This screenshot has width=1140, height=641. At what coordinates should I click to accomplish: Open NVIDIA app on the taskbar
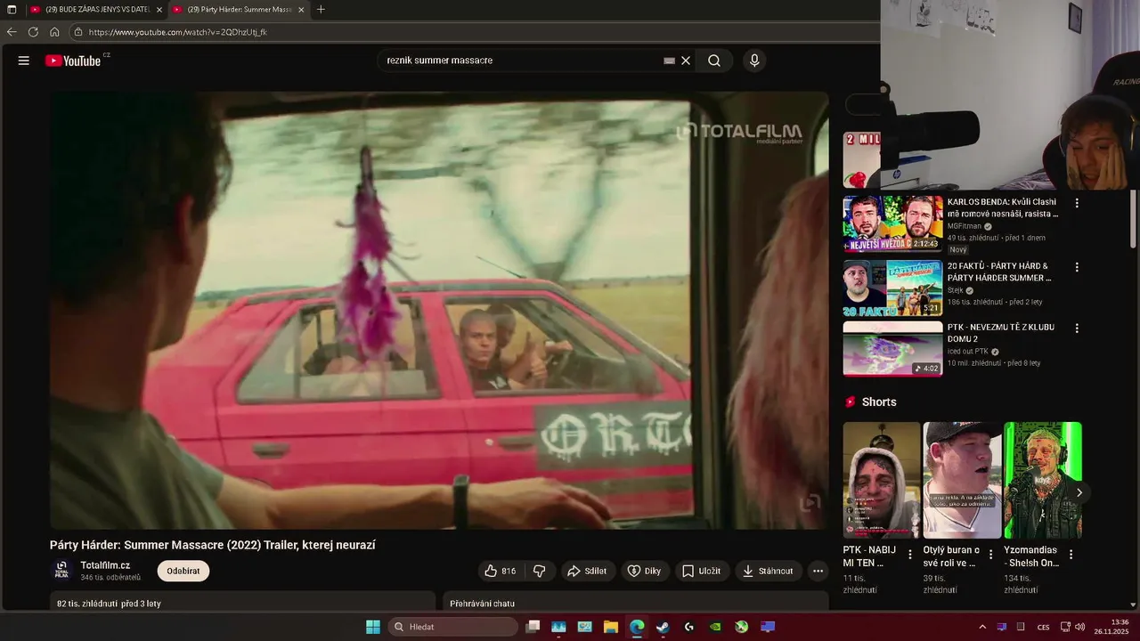click(715, 627)
